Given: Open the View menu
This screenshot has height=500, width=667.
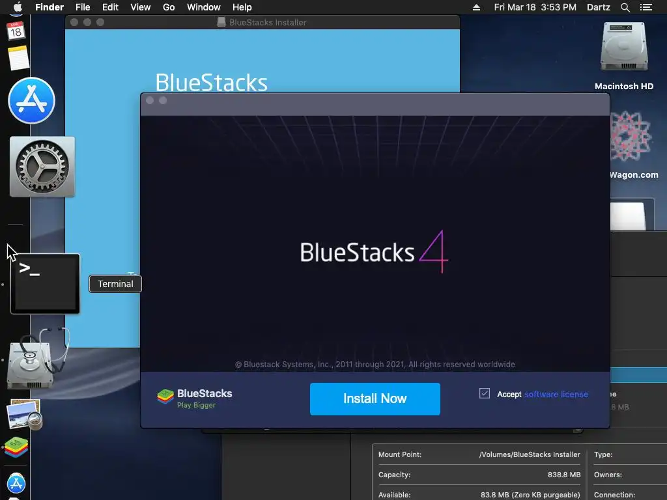Looking at the screenshot, I should (x=141, y=7).
